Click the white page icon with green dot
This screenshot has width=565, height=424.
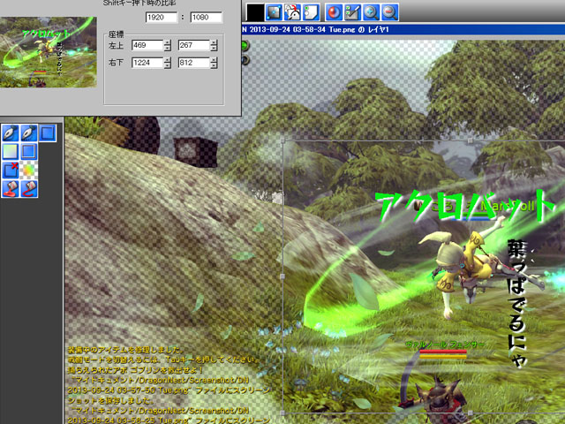[x=311, y=12]
